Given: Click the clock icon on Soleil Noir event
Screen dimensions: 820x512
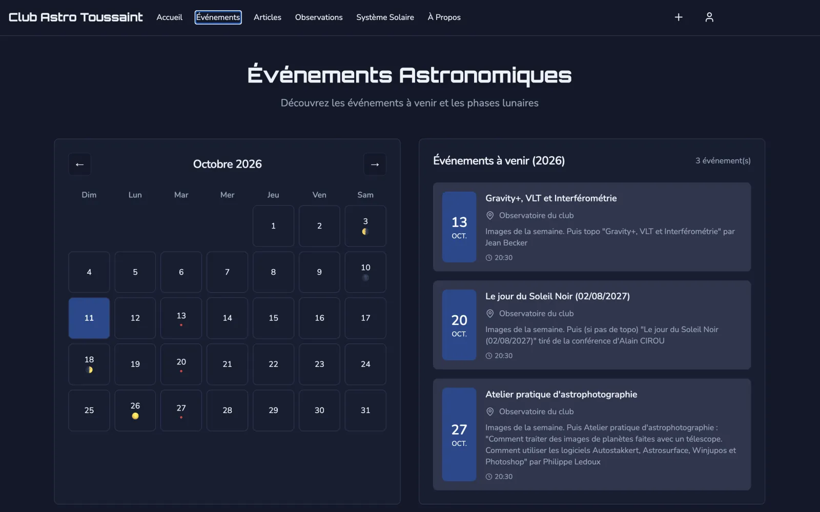Looking at the screenshot, I should (489, 356).
